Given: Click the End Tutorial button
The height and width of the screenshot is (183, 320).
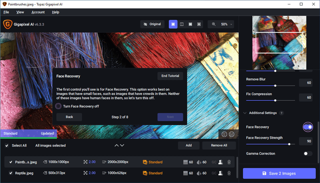Looking at the screenshot, I should tap(170, 76).
